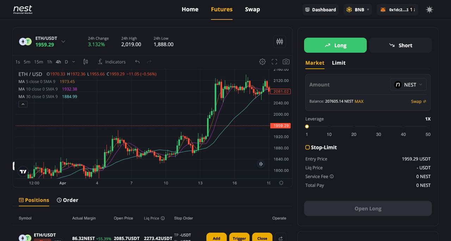Open chart settings gear icon
The width and height of the screenshot is (451, 241).
click(262, 62)
